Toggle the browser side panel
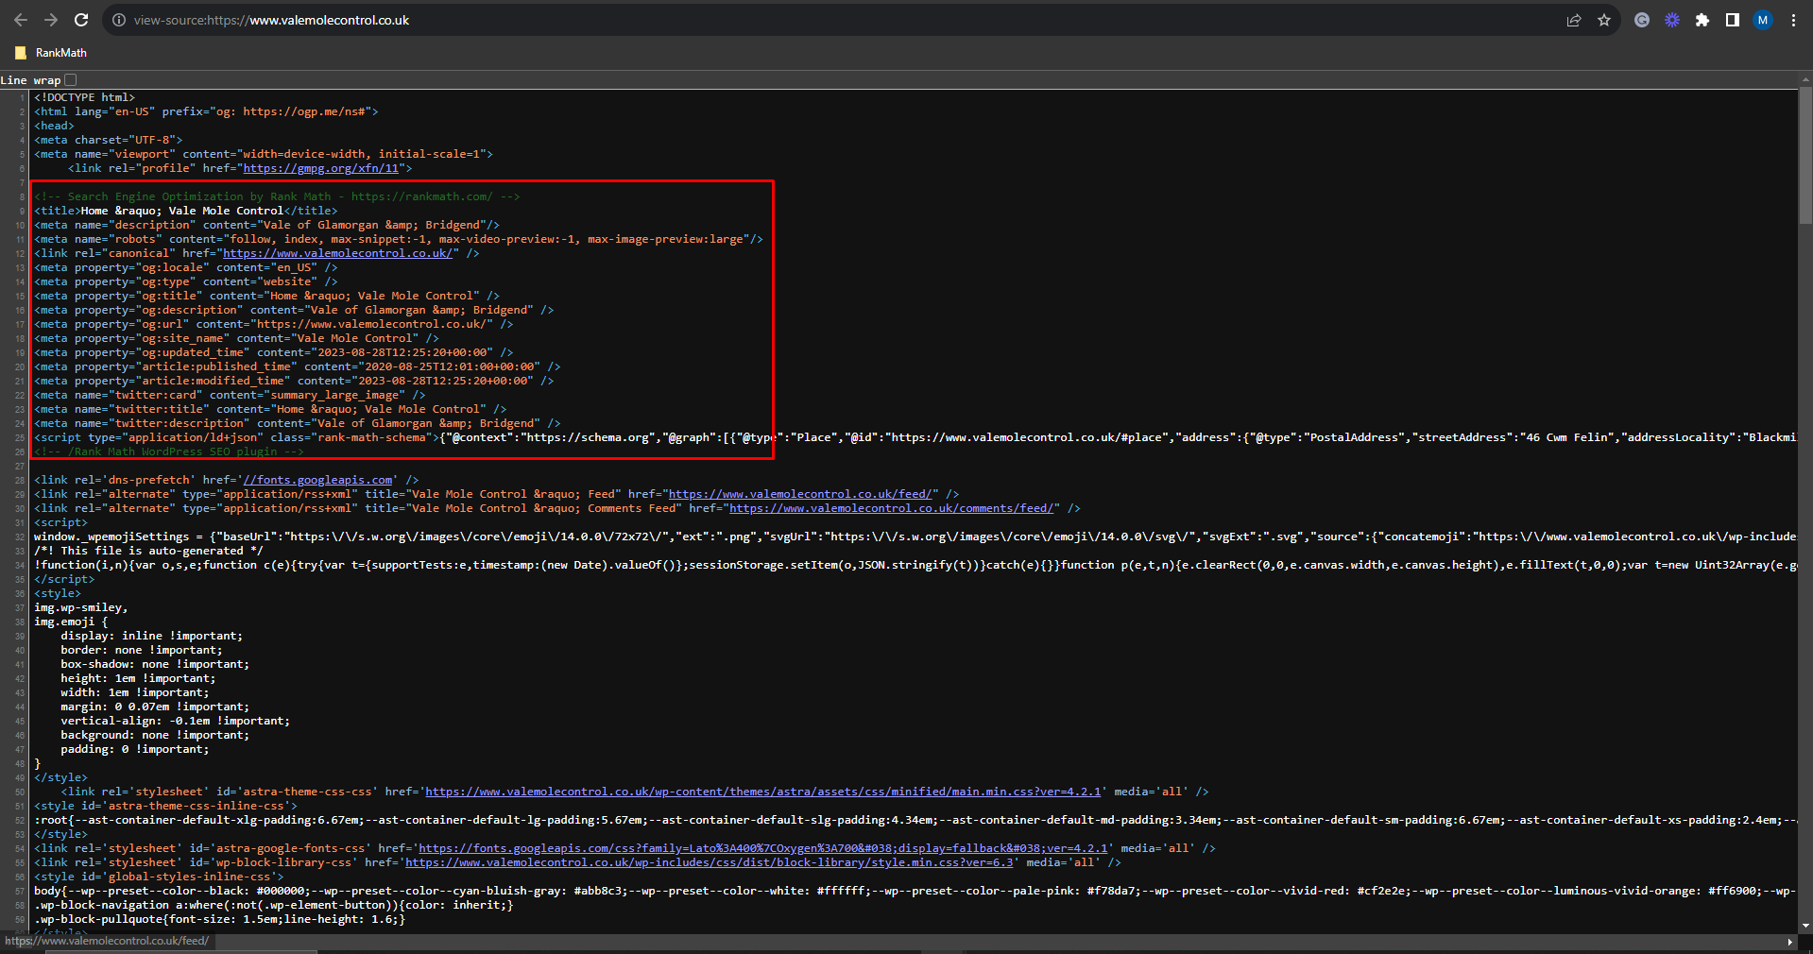 [1733, 20]
